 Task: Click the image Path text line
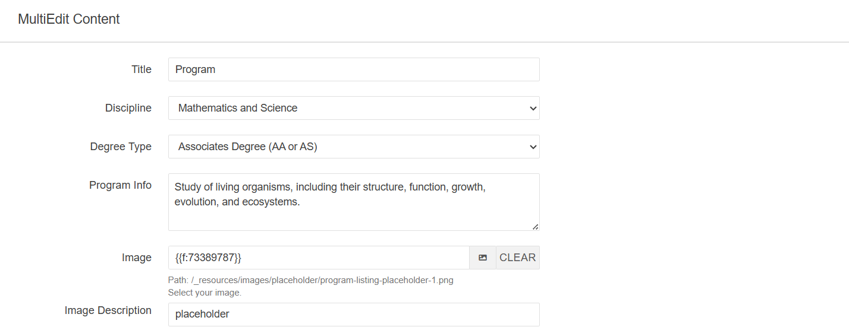(310, 280)
